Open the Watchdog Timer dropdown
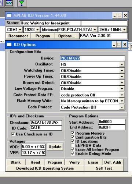Image resolution: width=132 pixels, height=184 pixels. pyautogui.click(x=122, y=71)
